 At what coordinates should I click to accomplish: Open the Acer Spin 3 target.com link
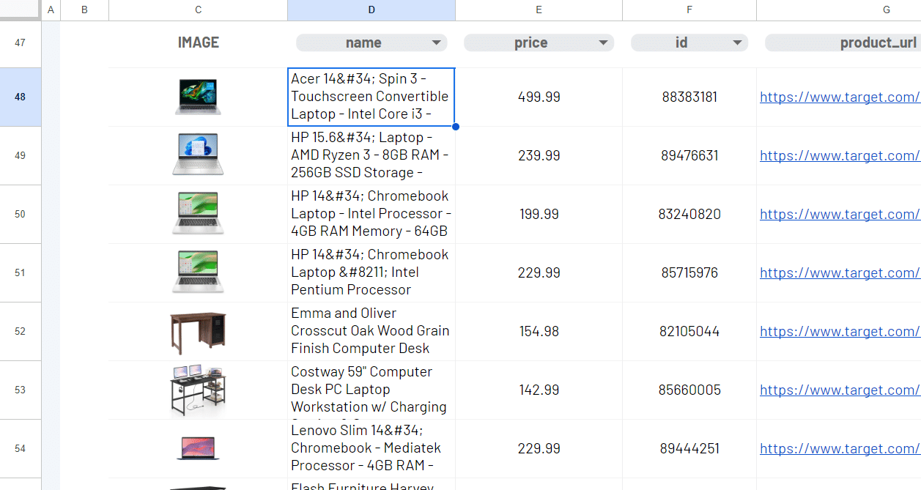(839, 97)
